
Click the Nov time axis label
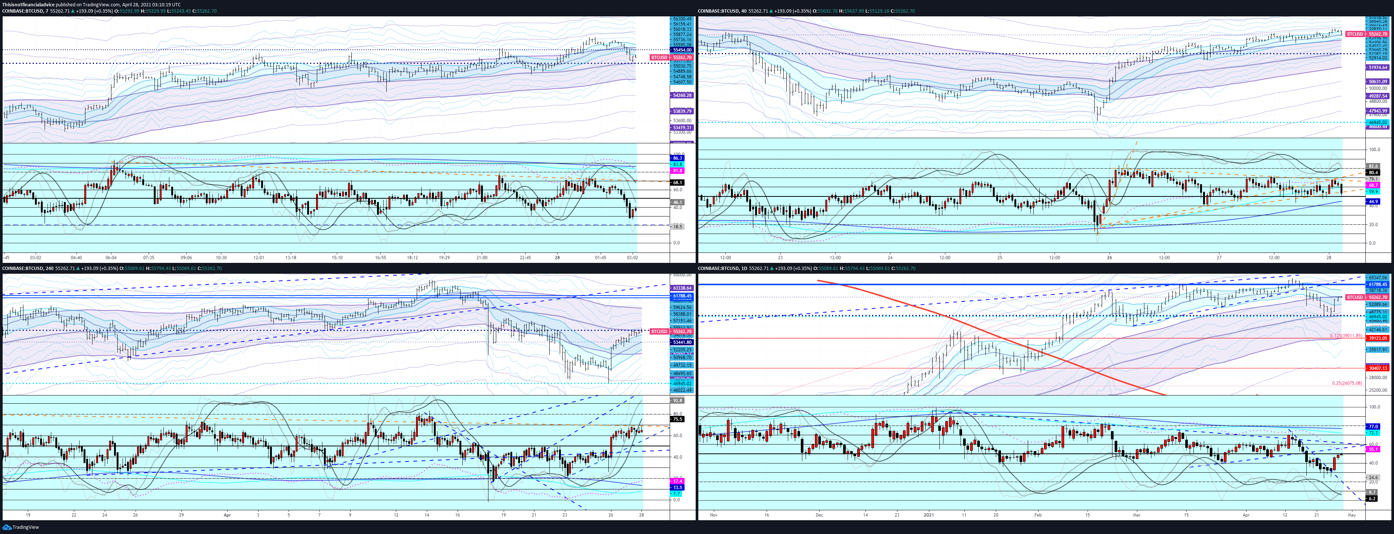click(713, 515)
